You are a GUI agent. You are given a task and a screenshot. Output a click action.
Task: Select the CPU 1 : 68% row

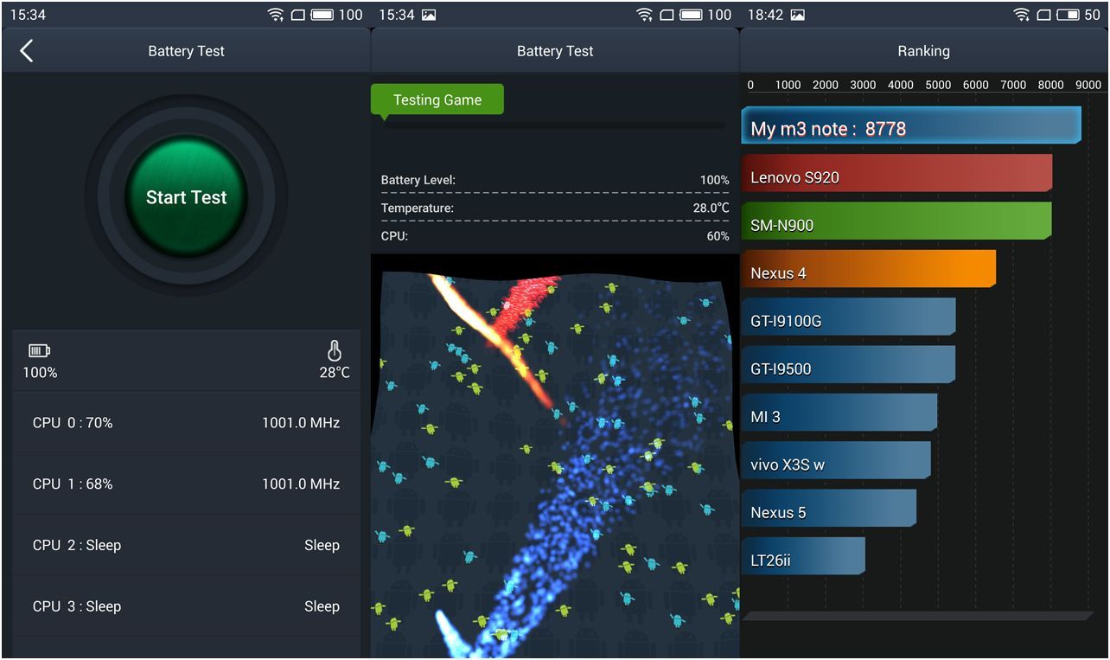[186, 484]
